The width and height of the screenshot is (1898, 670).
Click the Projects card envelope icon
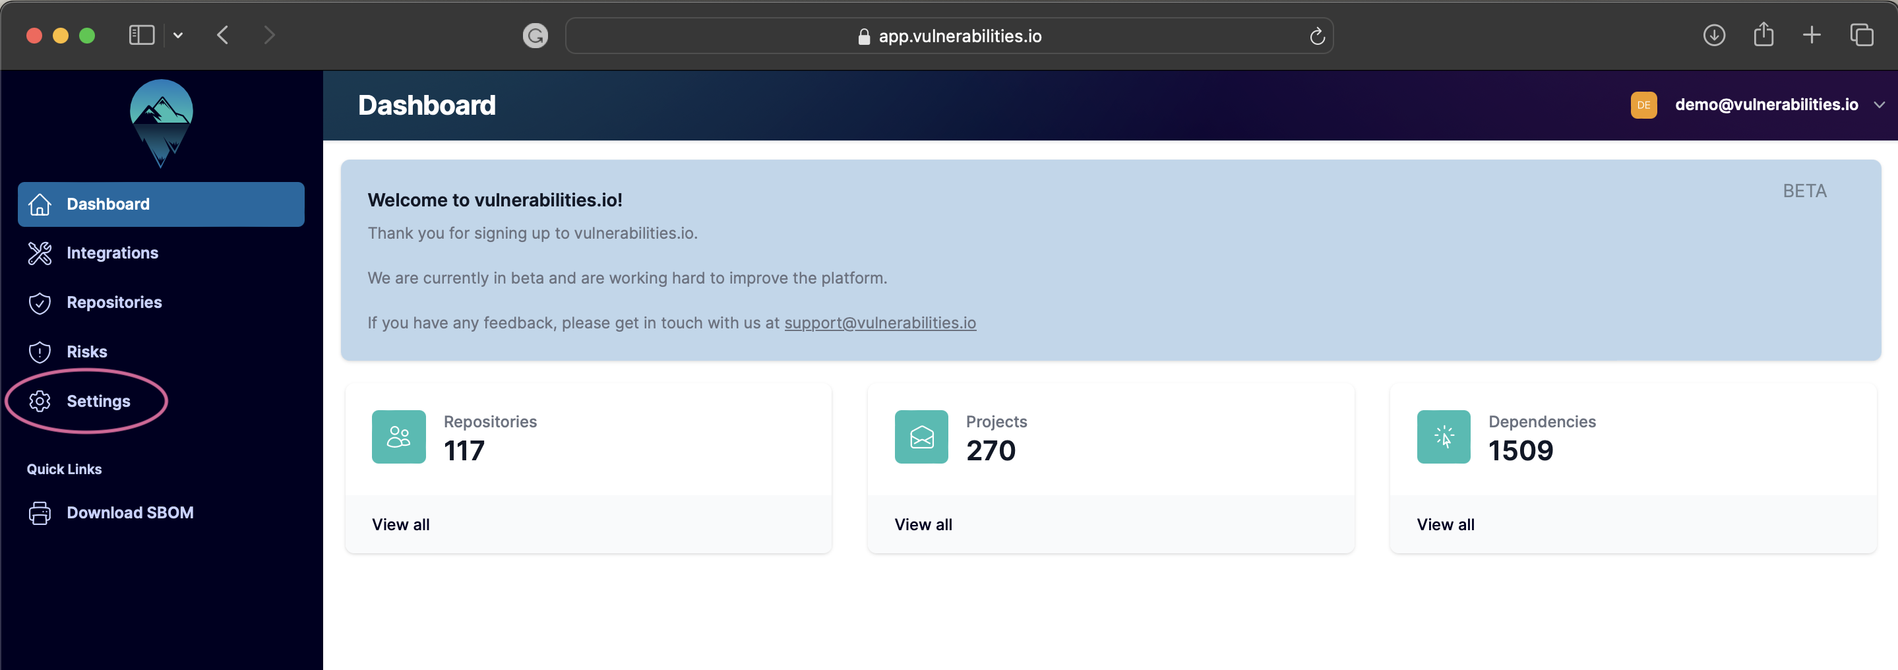tap(921, 437)
